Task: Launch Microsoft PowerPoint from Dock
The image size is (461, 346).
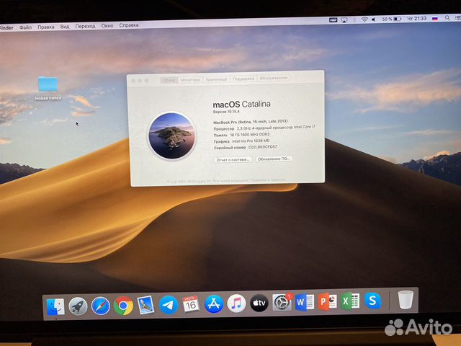Action: (327, 301)
